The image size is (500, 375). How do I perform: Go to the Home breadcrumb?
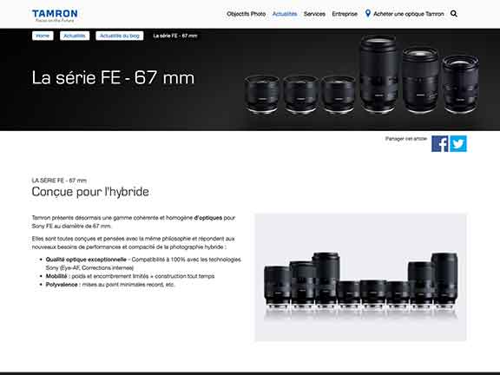(x=43, y=36)
